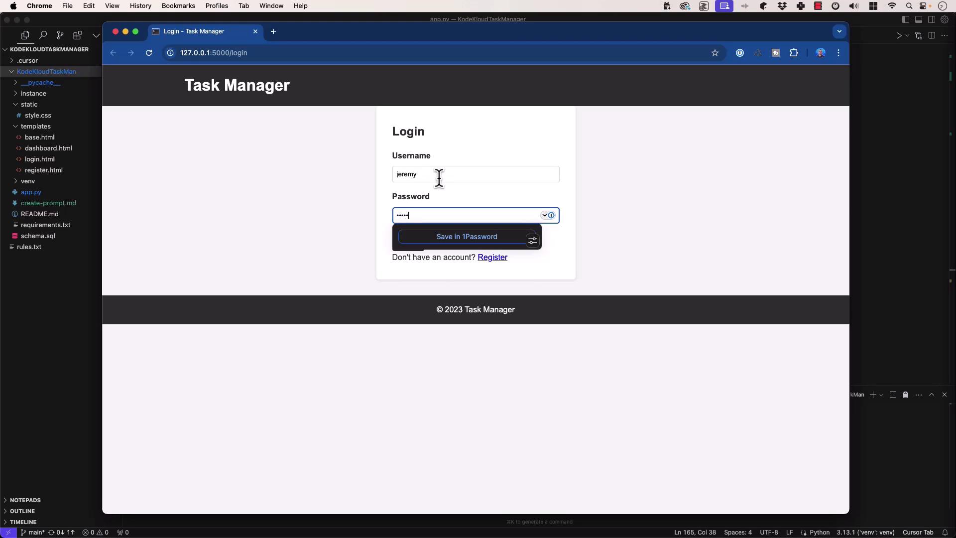Screen dimensions: 956x538
Task: Open the Chrome Extensions puzzle icon
Action: point(794,53)
